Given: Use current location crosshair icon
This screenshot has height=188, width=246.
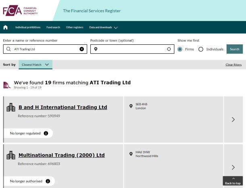Looking at the screenshot, I should pos(169,49).
